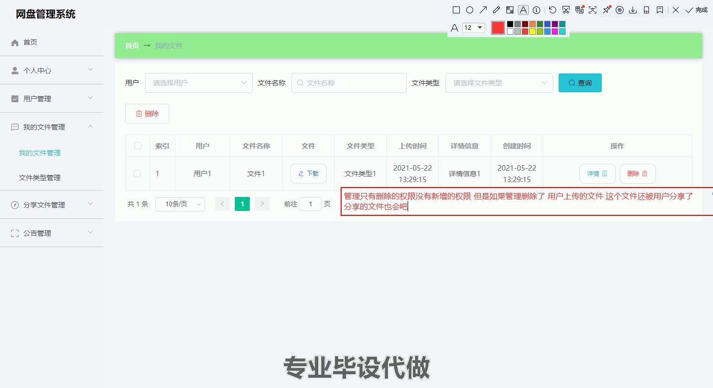Select the numbered marker tool

coord(537,10)
